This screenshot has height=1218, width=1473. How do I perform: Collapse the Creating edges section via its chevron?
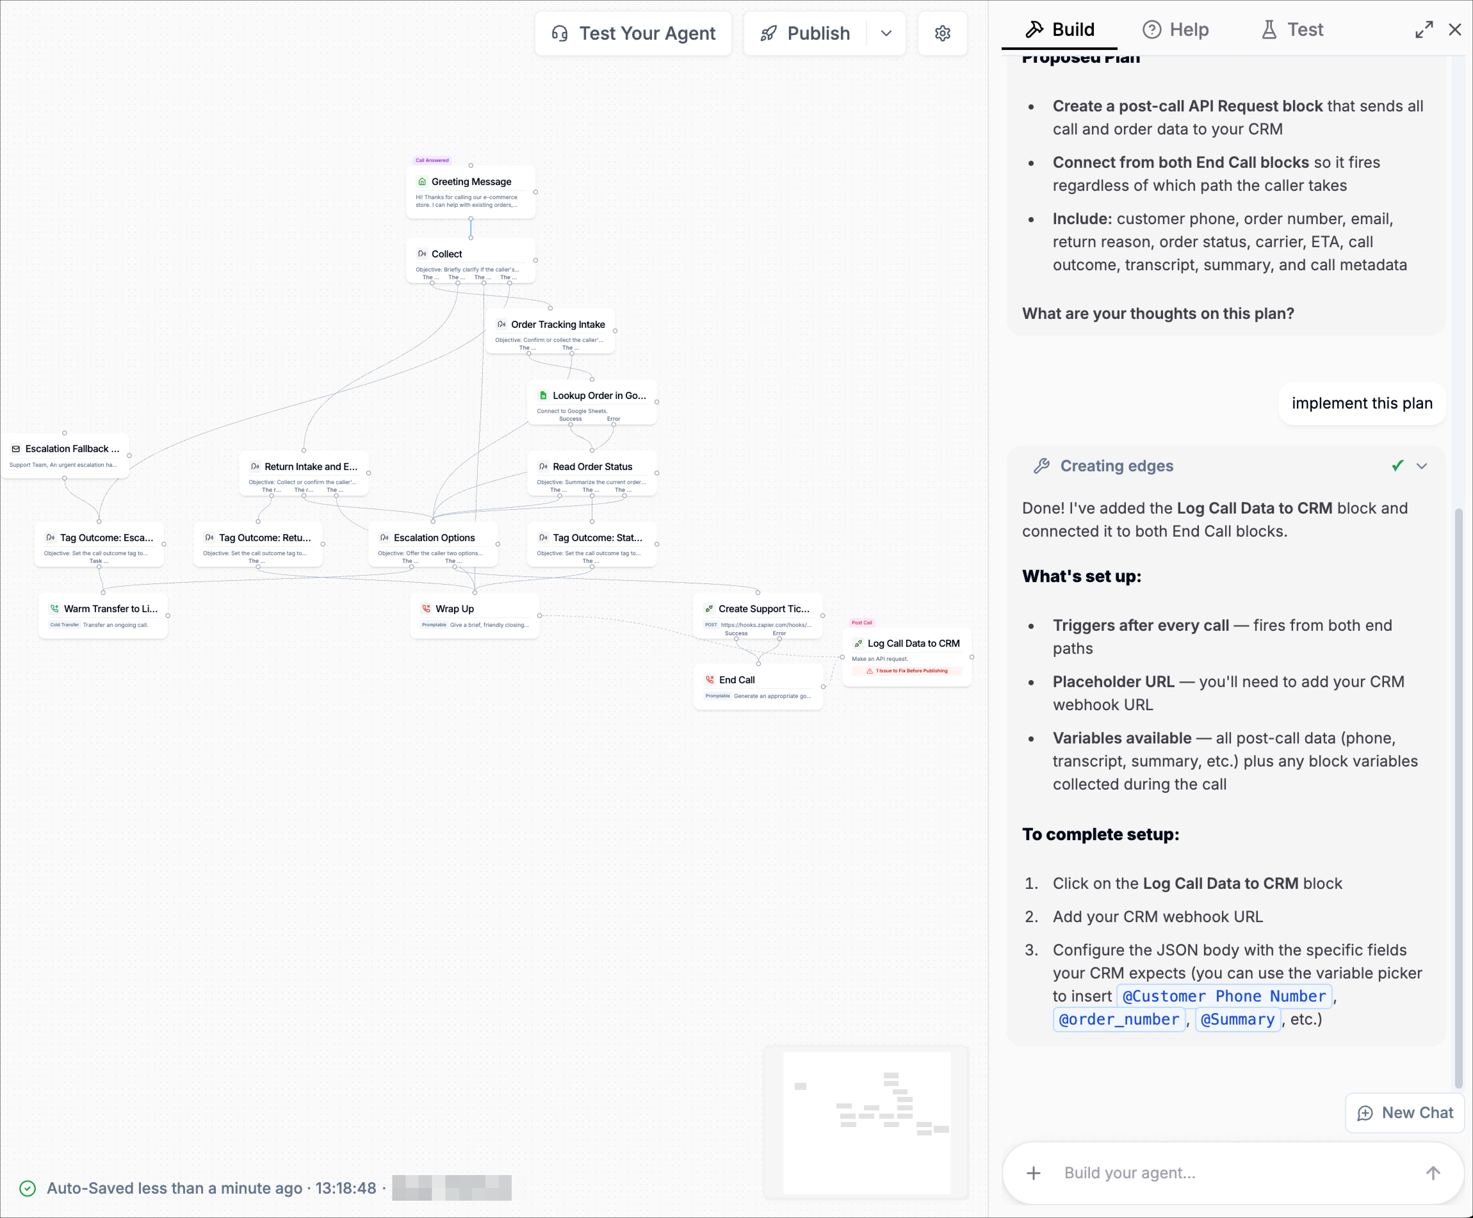(1422, 466)
